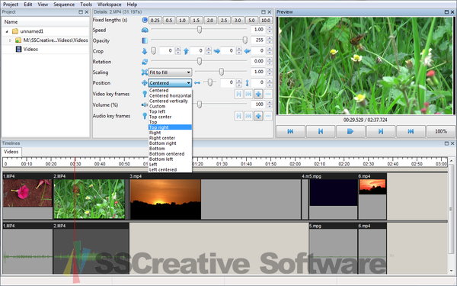The height and width of the screenshot is (286, 457).
Task: Click the crop bottom down-arrow icon
Action: (145, 51)
